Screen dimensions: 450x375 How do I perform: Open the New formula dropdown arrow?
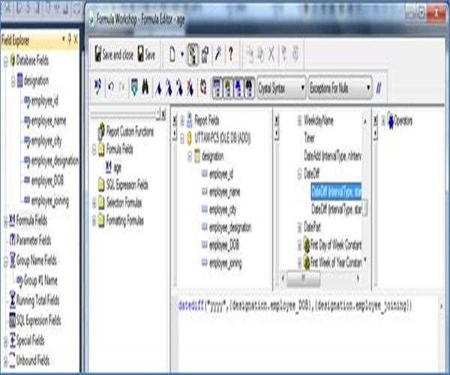click(x=182, y=55)
